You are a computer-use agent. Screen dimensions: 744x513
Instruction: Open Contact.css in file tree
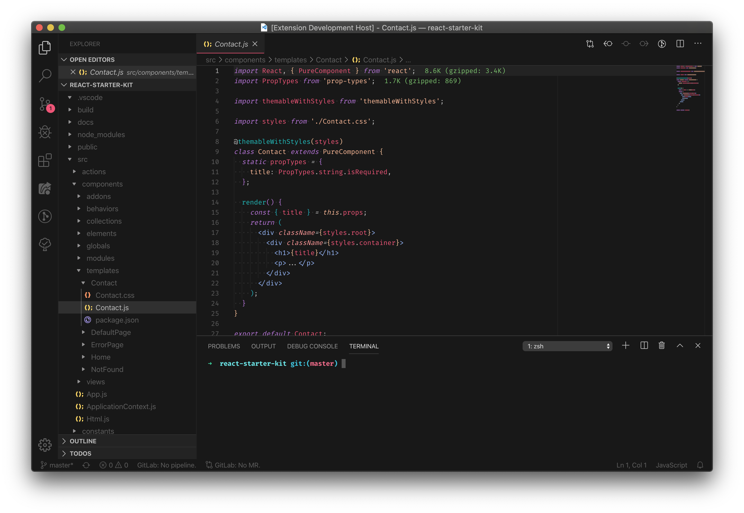[x=127, y=295]
